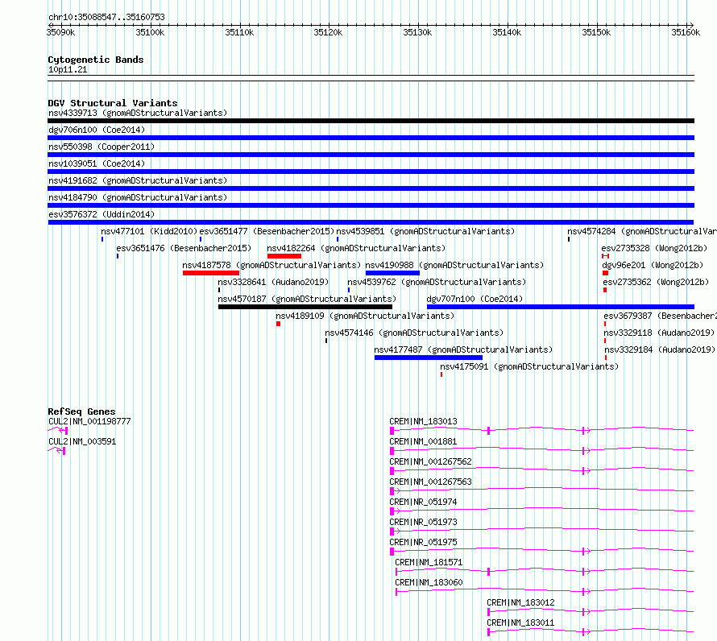717x641 pixels.
Task: Select the nsv3329184 (Audano2019) red marker
Action: 606,358
